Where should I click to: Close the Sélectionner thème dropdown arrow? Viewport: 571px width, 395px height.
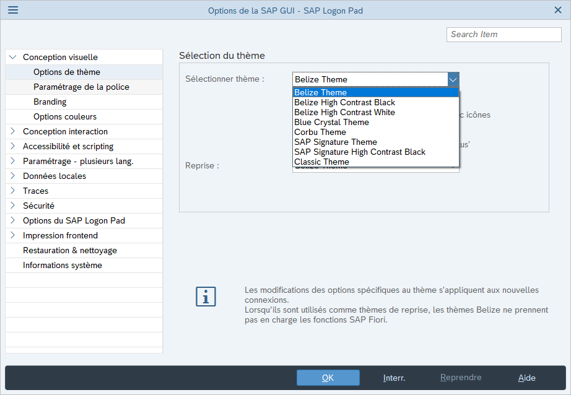(x=453, y=79)
